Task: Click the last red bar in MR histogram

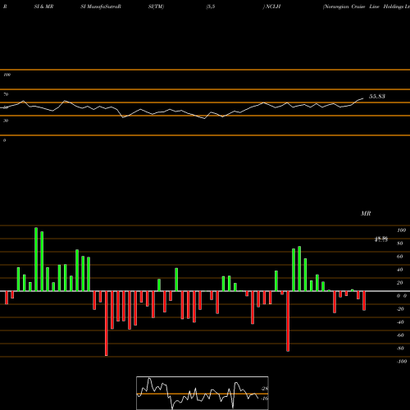Action: pyautogui.click(x=364, y=301)
